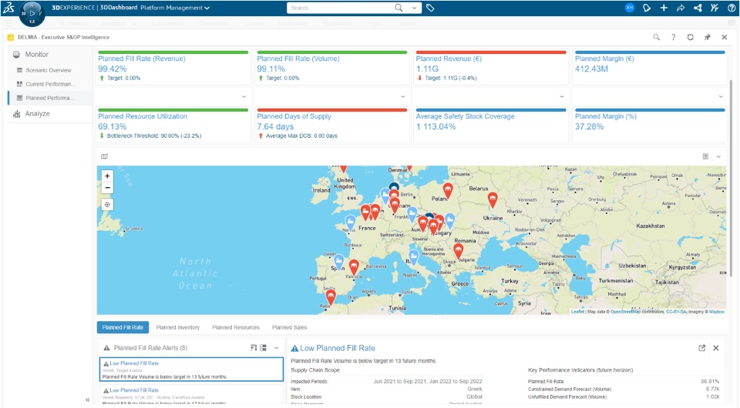This screenshot has width=740, height=408.
Task: Click the map view icon above the map
Action: pos(104,156)
